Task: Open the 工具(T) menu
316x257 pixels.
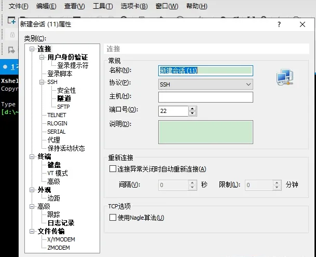Action: (102, 6)
